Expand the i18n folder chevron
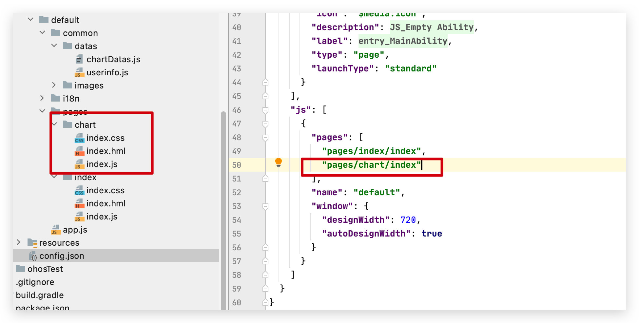This screenshot has height=323, width=639. (42, 98)
